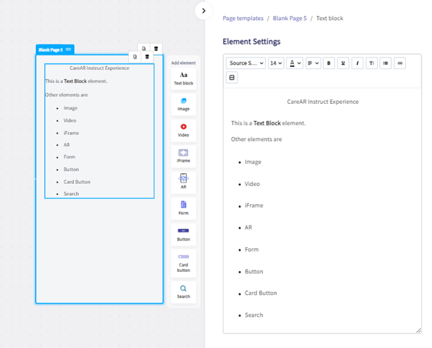Click 'Other elements are' in page preview
This screenshot has width=432, height=348.
tap(66, 95)
